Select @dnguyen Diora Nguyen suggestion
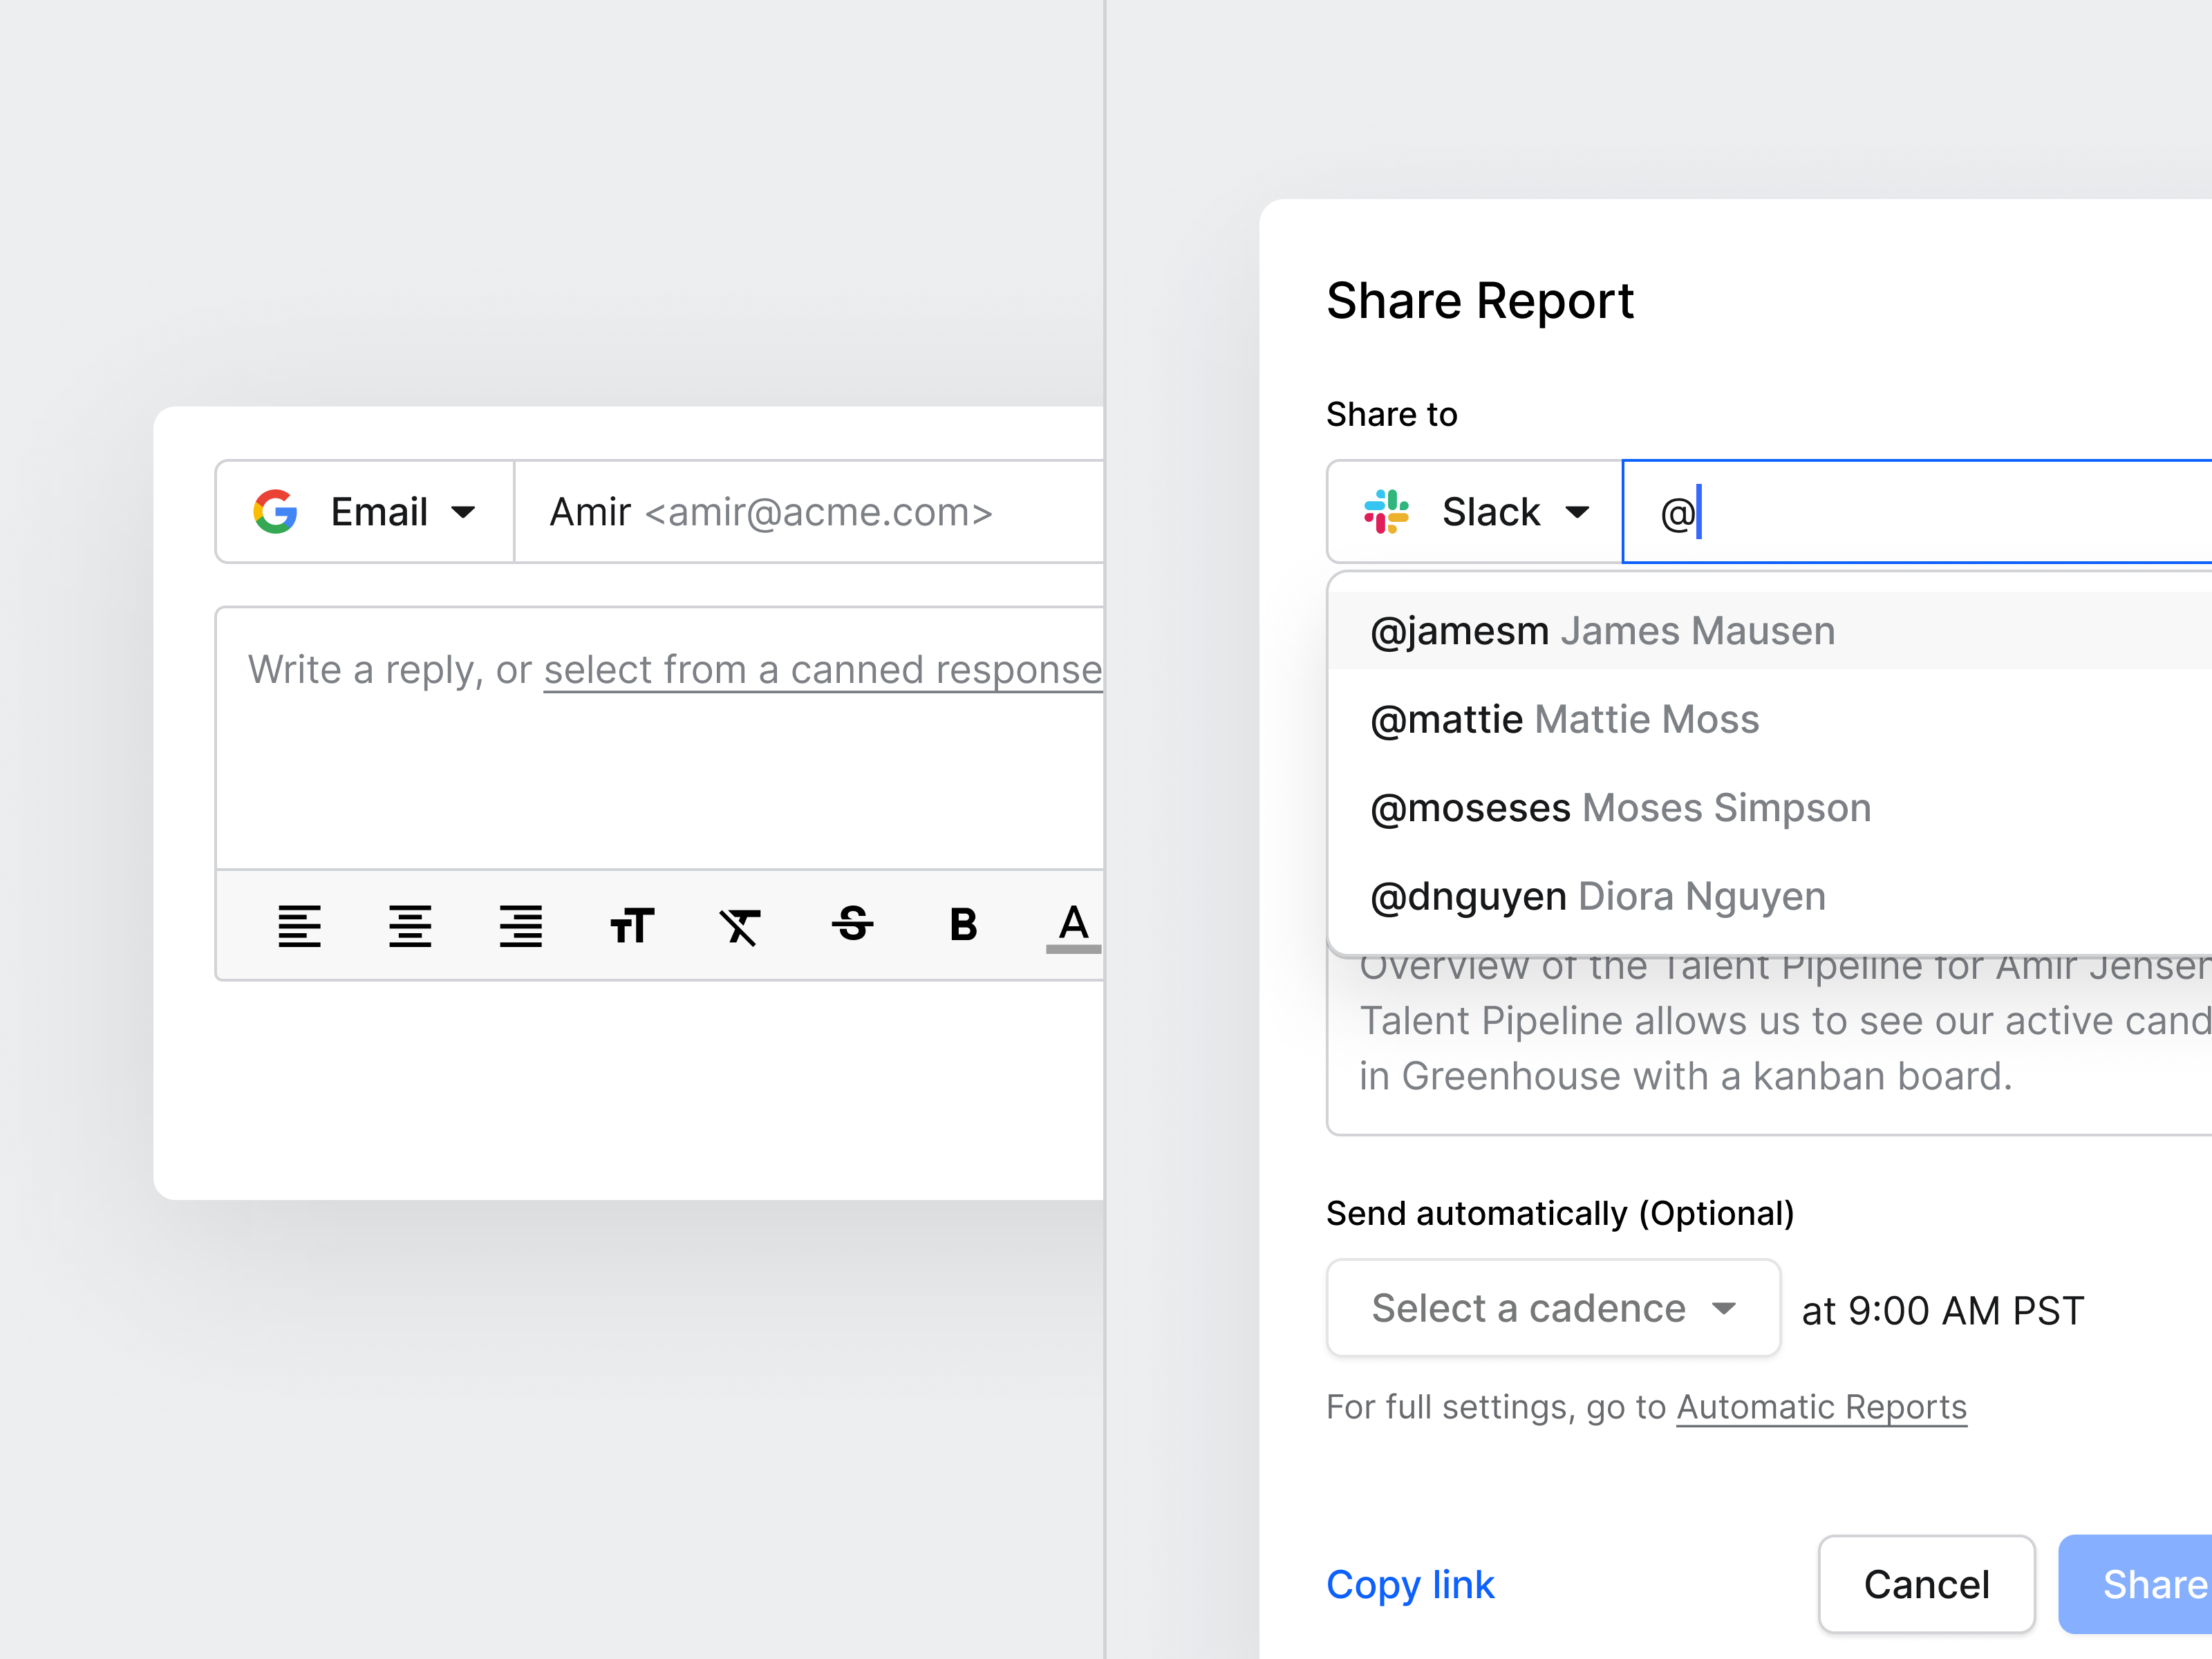Screen dimensions: 2212x1659 pyautogui.click(x=1770, y=897)
